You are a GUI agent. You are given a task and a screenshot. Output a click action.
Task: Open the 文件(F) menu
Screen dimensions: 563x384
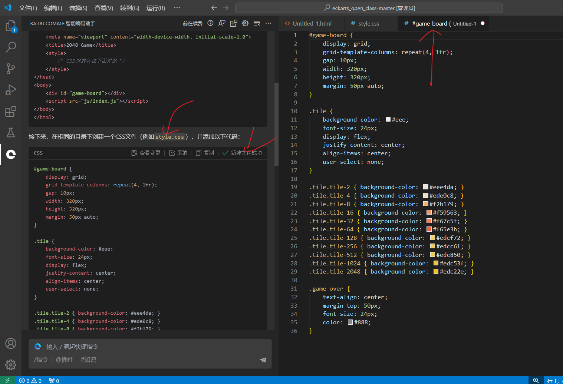click(x=28, y=8)
